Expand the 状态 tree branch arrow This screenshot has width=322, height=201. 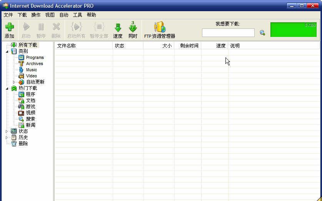(x=7, y=131)
